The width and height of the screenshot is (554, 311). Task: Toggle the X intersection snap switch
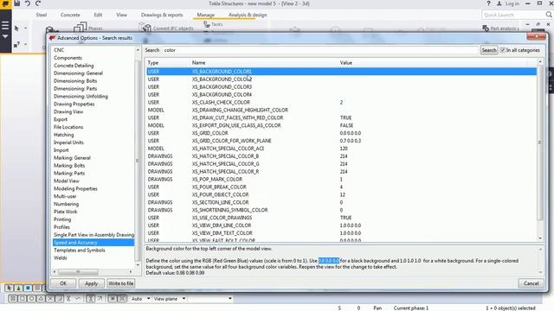pyautogui.click(x=50, y=299)
